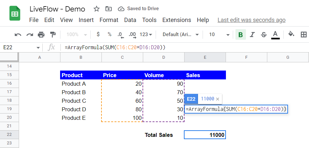Click the 'Last edit was seconds ago' link
Viewport: 309px width, 148px height.
(x=252, y=20)
